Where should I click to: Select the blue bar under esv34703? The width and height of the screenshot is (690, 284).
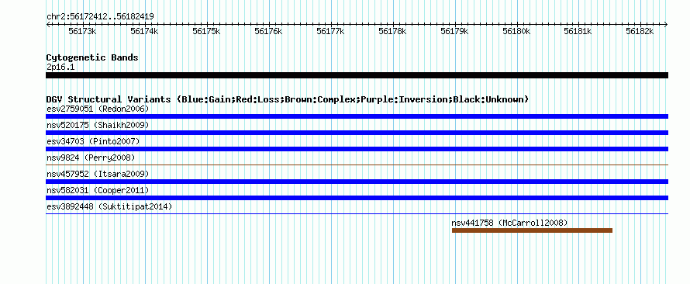pos(357,149)
